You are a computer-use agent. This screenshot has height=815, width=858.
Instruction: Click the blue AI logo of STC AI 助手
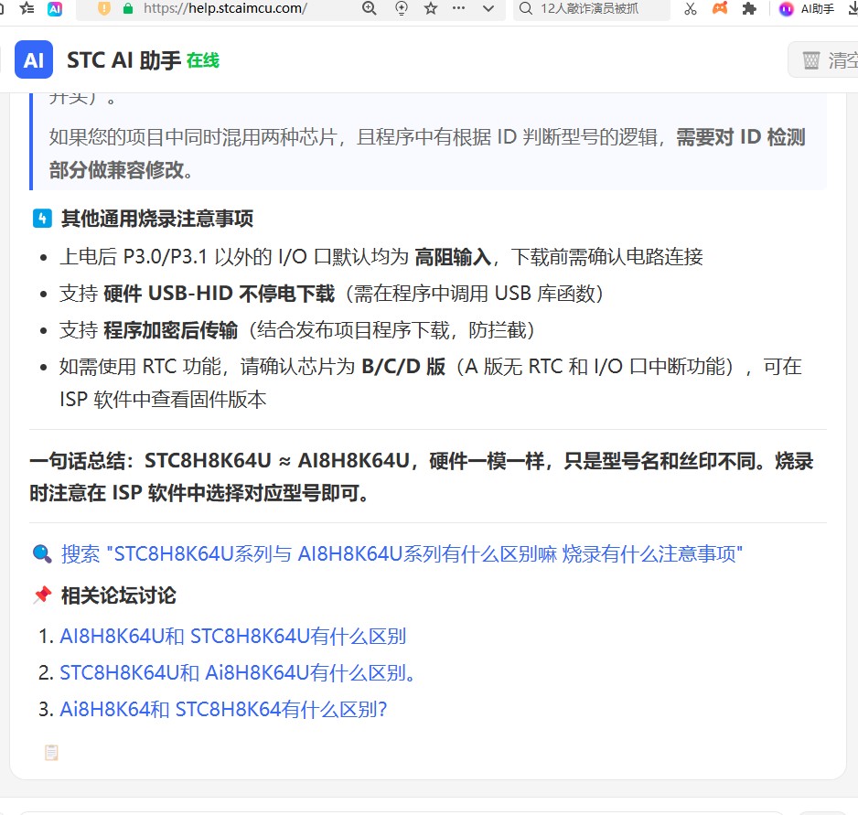point(34,59)
